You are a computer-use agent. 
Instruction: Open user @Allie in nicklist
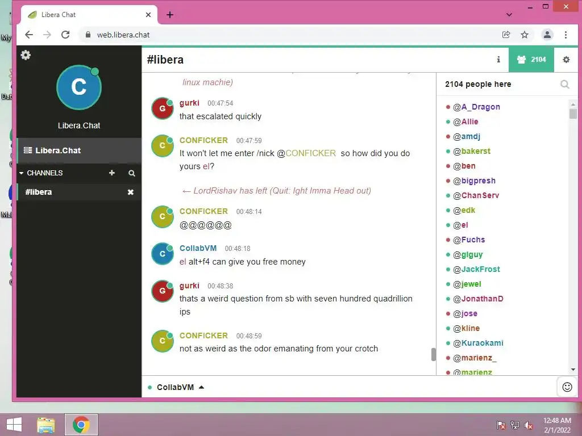[x=465, y=121]
